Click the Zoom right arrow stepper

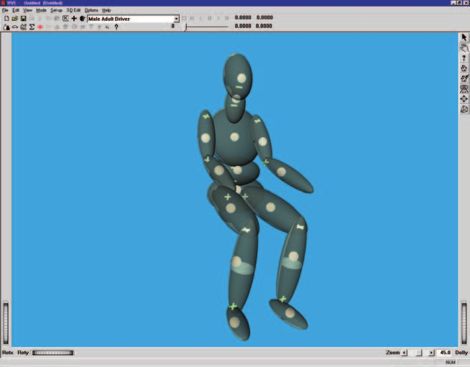(x=431, y=353)
